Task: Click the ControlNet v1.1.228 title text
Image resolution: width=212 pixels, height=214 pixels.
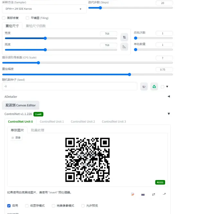Action: click(x=18, y=114)
